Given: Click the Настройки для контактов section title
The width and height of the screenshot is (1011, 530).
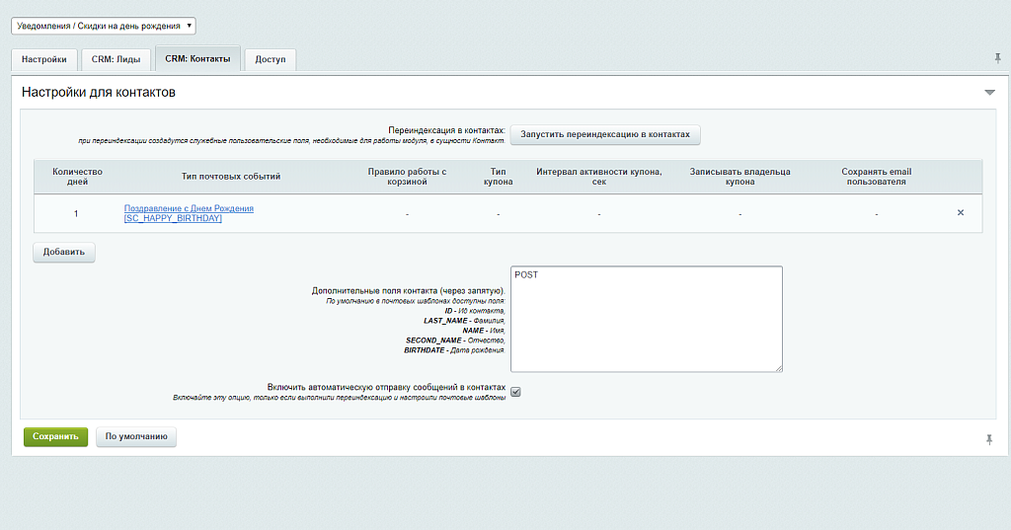Looking at the screenshot, I should pyautogui.click(x=99, y=93).
